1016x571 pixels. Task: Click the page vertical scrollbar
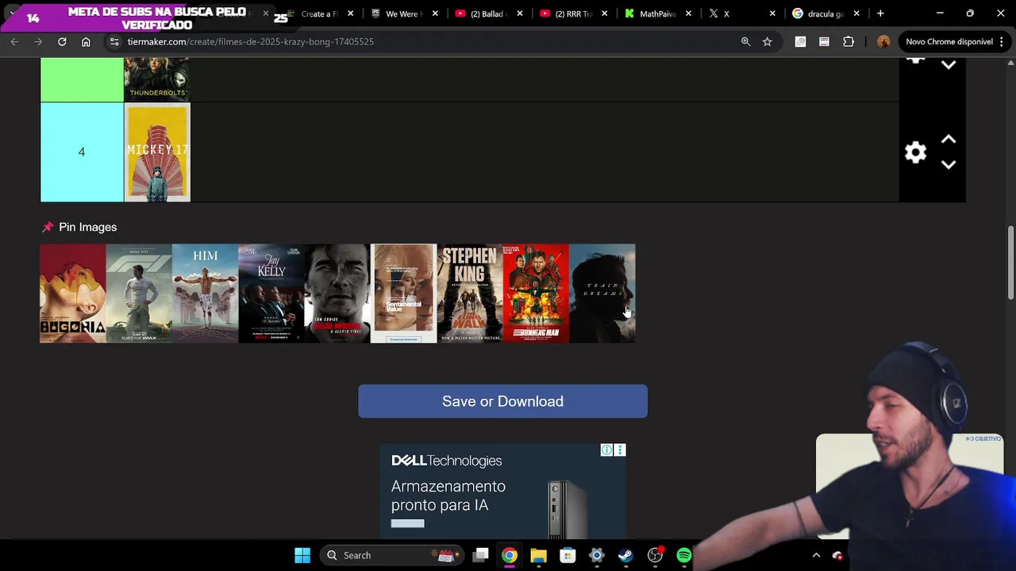[1010, 262]
